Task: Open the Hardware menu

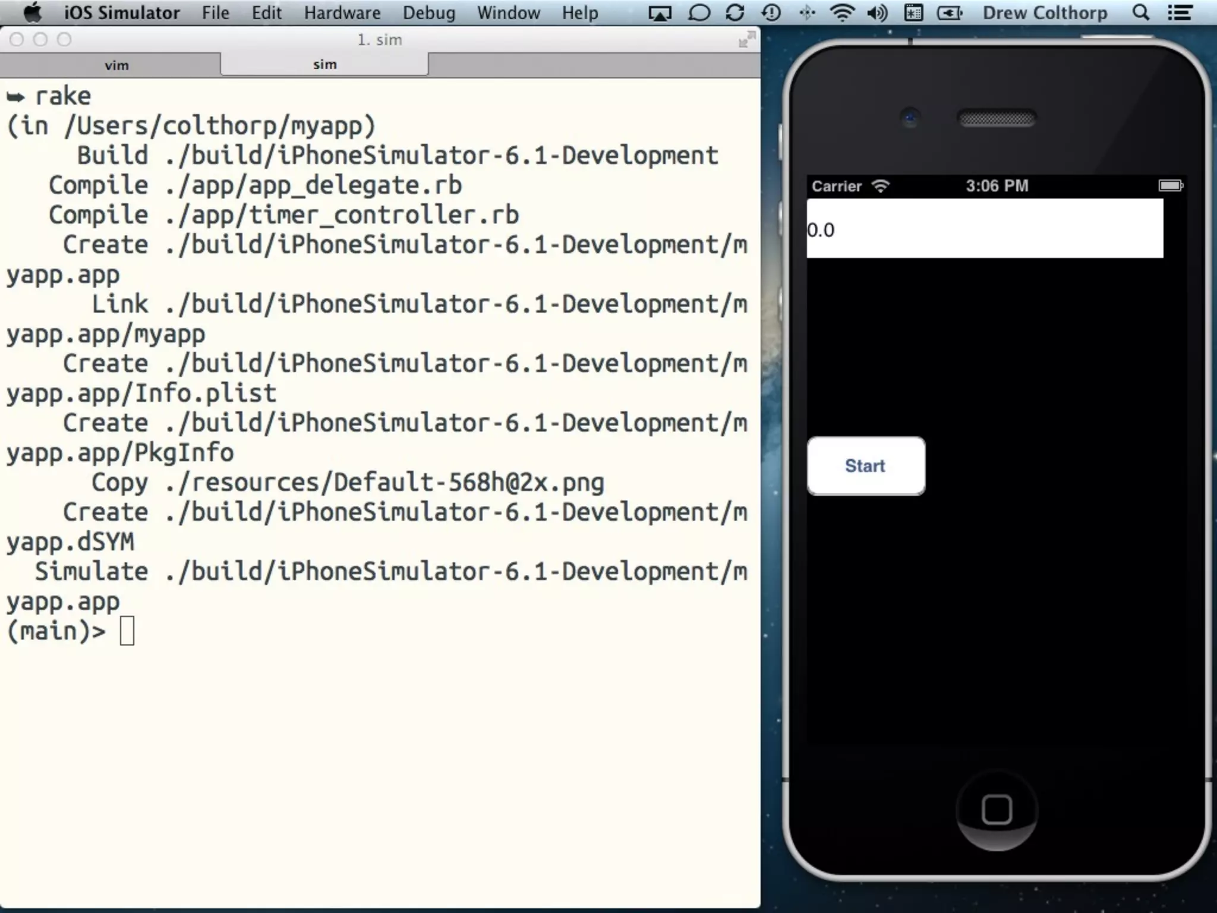Action: 342,12
